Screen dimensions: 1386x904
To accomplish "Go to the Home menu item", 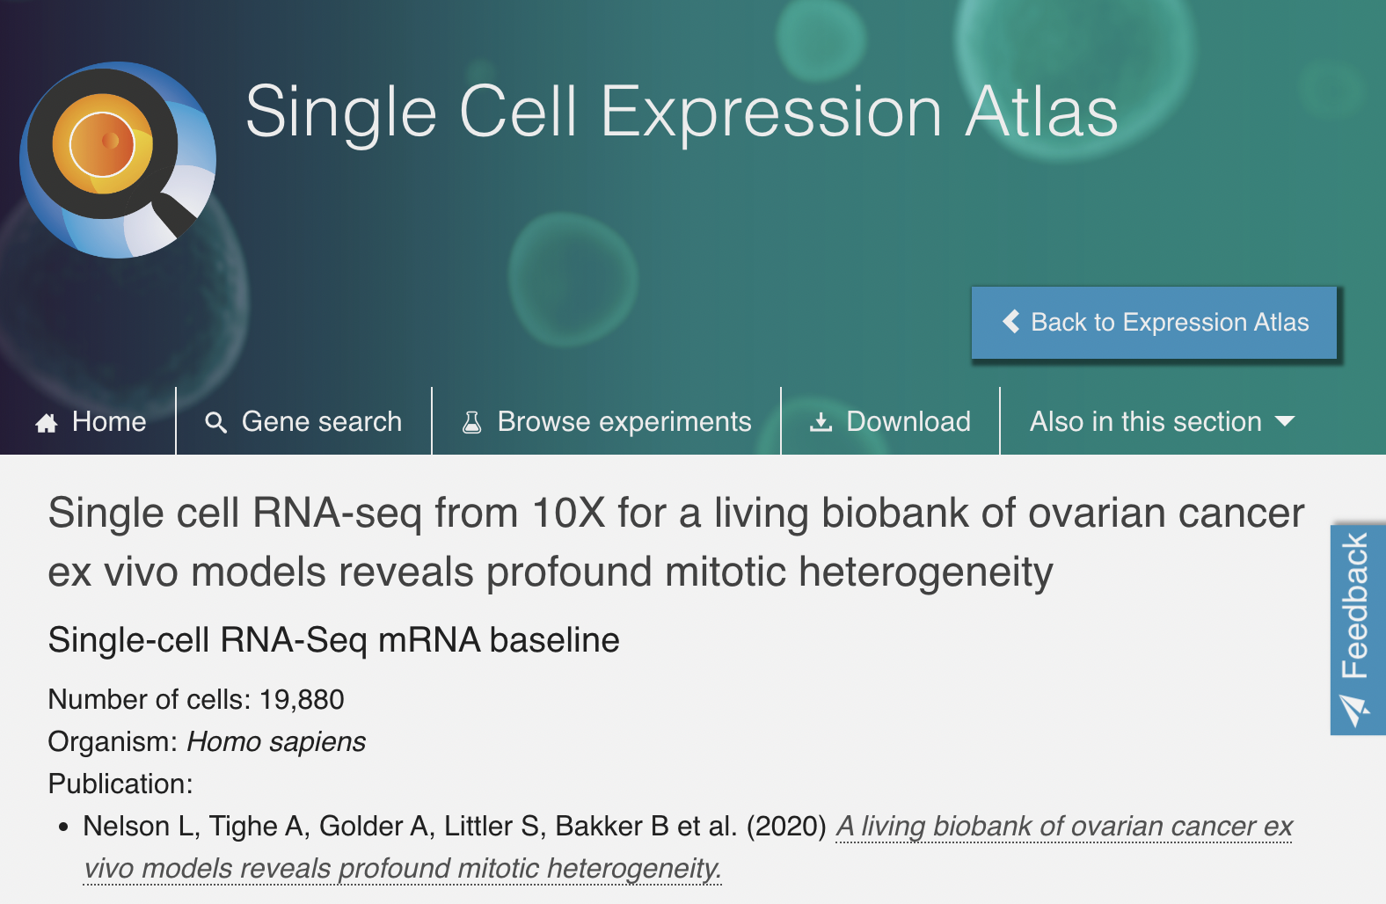I will point(109,422).
